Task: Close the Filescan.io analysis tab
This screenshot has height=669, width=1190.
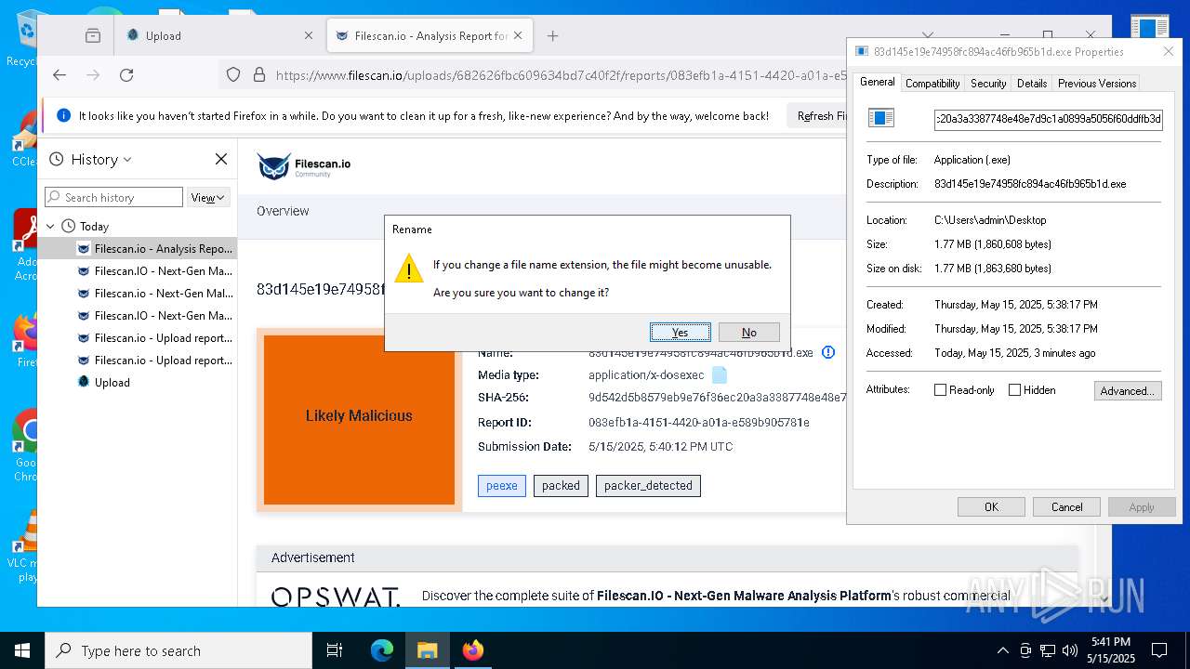Action: 519,36
